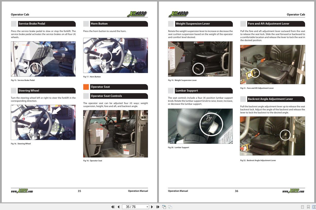Image resolution: width=316 pixels, height=210 pixels.
Task: Switch to single page layout
Action: pyautogui.click(x=303, y=207)
